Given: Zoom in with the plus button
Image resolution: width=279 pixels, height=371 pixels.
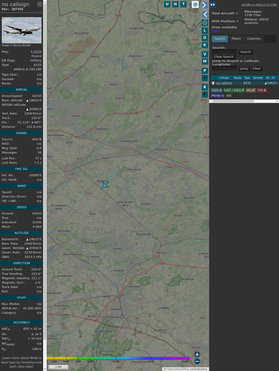Looking at the screenshot, I should click(197, 354).
